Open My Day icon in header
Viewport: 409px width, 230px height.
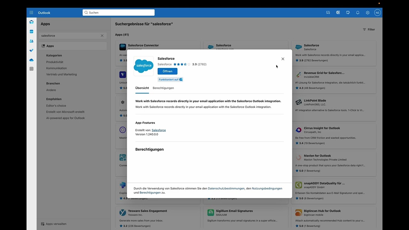click(348, 13)
